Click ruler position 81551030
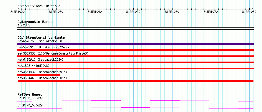The height and width of the screenshot is (112, 262). pyautogui.click(x=56, y=12)
